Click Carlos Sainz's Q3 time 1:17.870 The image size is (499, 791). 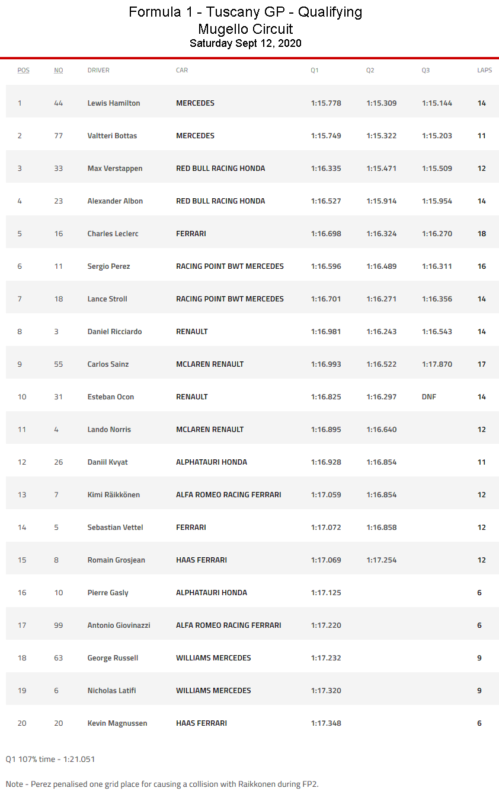tap(437, 364)
